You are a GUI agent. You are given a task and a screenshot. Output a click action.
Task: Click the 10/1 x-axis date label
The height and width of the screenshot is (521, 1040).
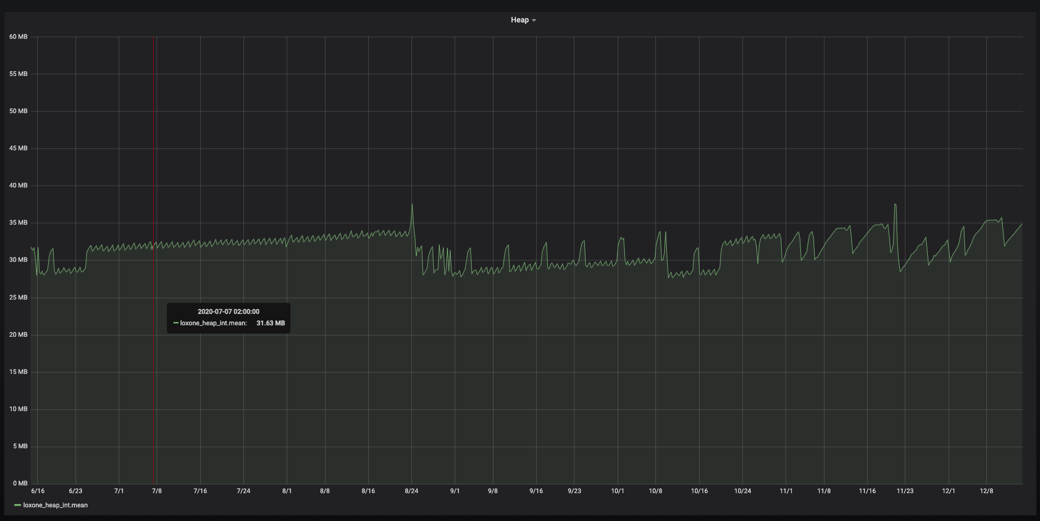tap(618, 491)
